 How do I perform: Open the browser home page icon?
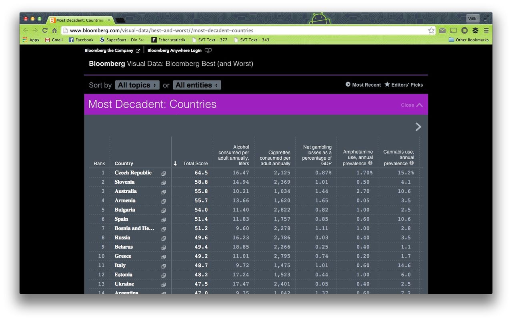tap(54, 30)
